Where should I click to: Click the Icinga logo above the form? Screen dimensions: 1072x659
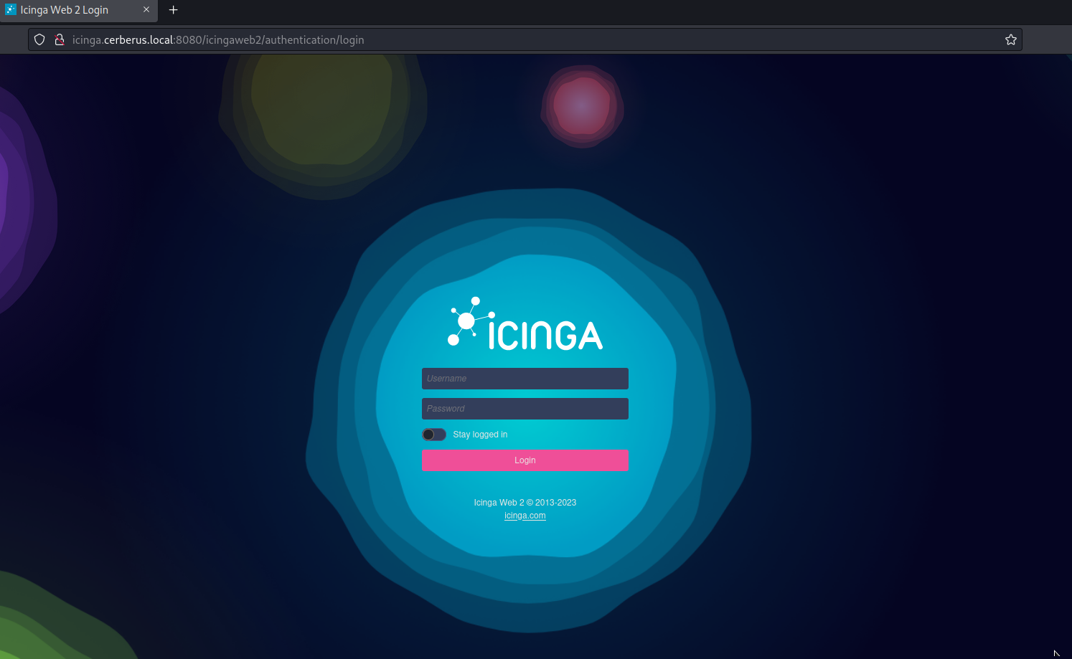click(525, 325)
